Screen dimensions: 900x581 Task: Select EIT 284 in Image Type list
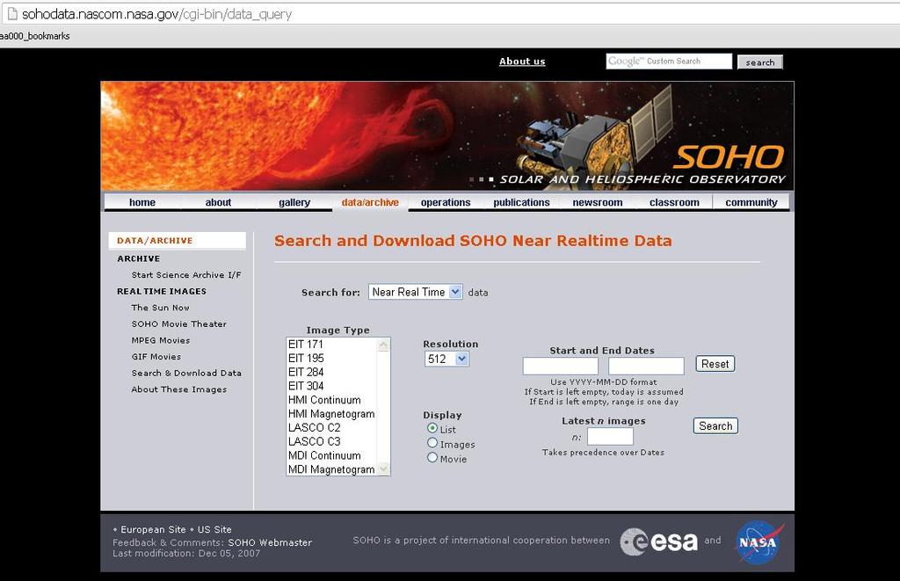tap(331, 372)
